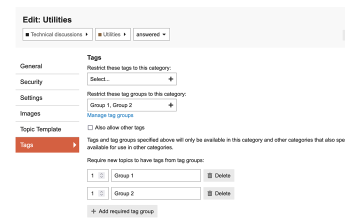Switch to the Settings tab
Screen dimensions: 345x223
point(47,97)
